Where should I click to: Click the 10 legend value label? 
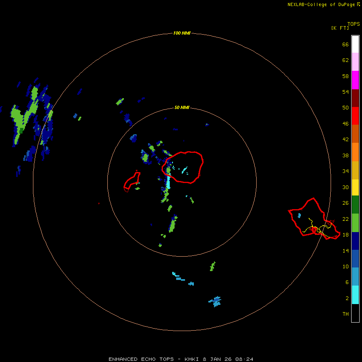pyautogui.click(x=346, y=266)
